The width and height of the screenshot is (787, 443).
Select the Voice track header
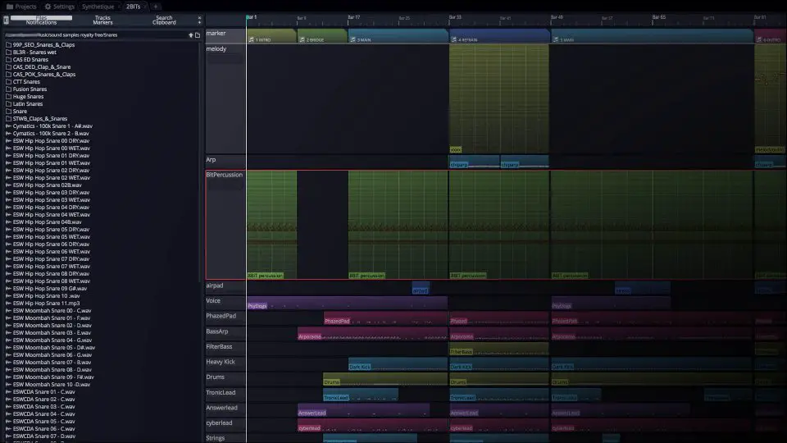[225, 302]
